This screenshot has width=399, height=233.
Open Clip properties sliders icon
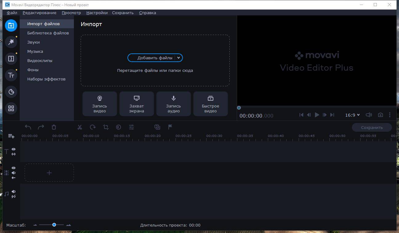coord(131,127)
